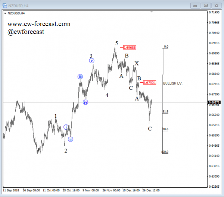
Task: Click the red 0.67901 price label
Action: 149,83
